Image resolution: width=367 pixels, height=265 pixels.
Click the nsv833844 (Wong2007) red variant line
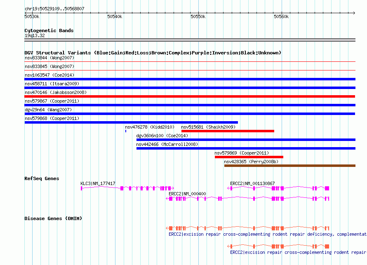coord(190,62)
